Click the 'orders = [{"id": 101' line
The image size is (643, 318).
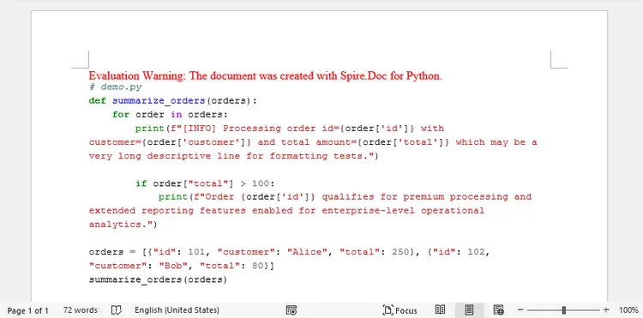click(289, 252)
